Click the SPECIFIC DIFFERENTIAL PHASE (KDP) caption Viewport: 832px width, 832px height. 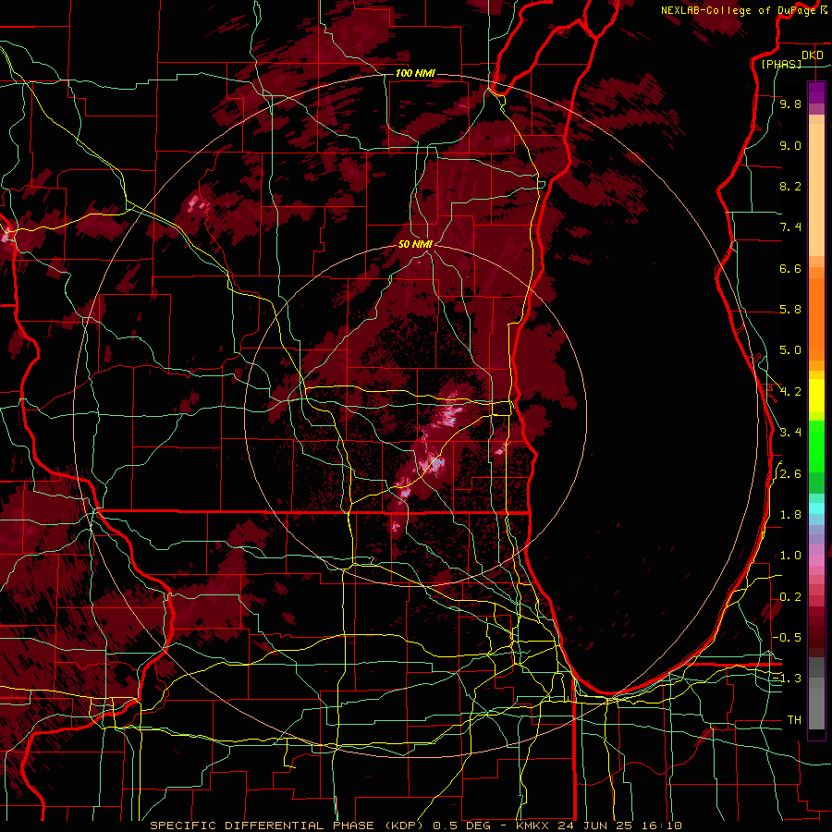[288, 826]
